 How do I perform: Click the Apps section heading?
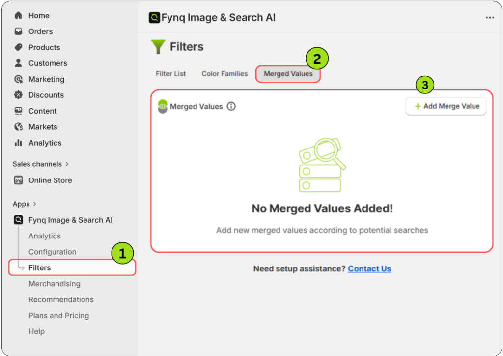click(21, 204)
